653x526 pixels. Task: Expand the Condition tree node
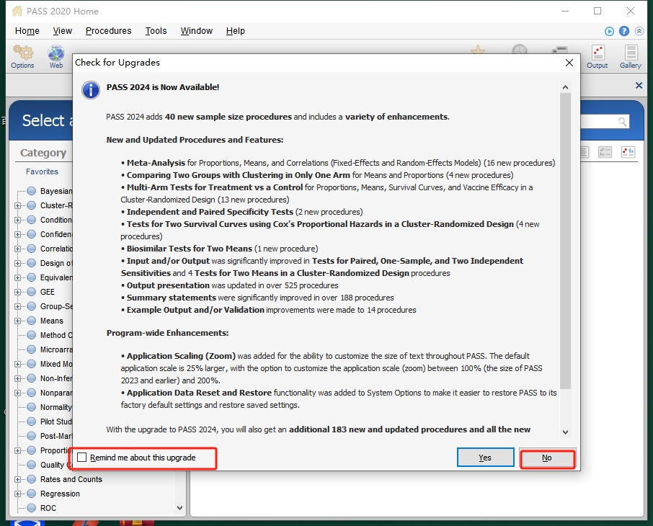17,220
